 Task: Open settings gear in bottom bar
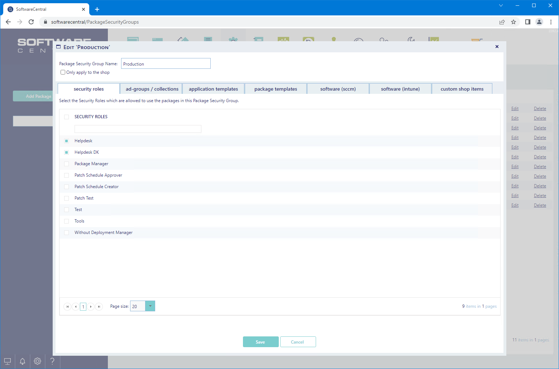[x=37, y=361]
